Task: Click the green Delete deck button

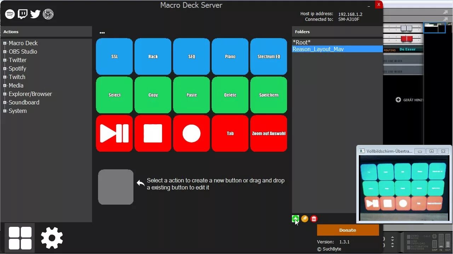Action: [x=230, y=95]
